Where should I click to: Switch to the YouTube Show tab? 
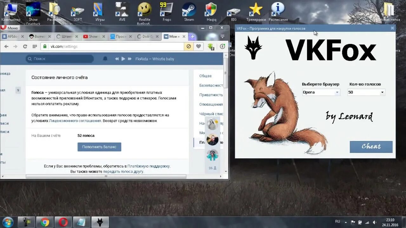coord(94,36)
